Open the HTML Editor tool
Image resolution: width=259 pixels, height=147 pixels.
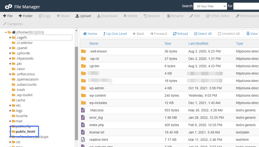218,16
